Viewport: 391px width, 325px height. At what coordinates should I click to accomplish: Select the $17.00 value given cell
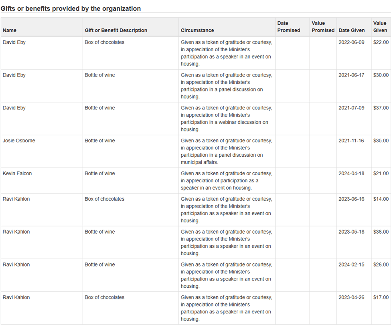tap(381, 298)
